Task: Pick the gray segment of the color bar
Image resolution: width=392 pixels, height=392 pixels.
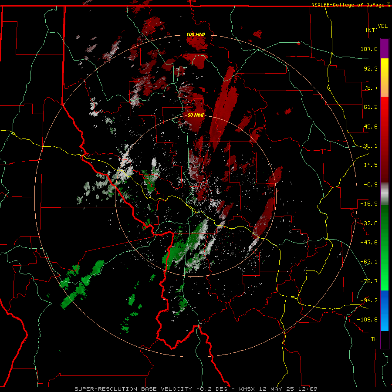Action: (385, 193)
